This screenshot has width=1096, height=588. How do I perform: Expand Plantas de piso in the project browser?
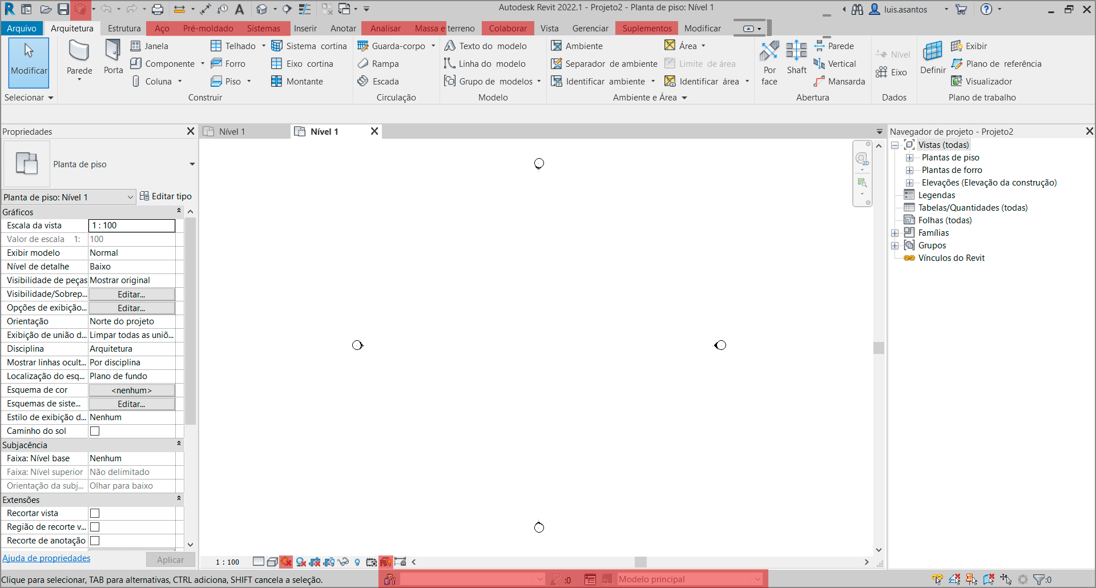pyautogui.click(x=910, y=158)
